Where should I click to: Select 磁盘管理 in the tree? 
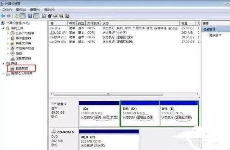[x=21, y=68]
